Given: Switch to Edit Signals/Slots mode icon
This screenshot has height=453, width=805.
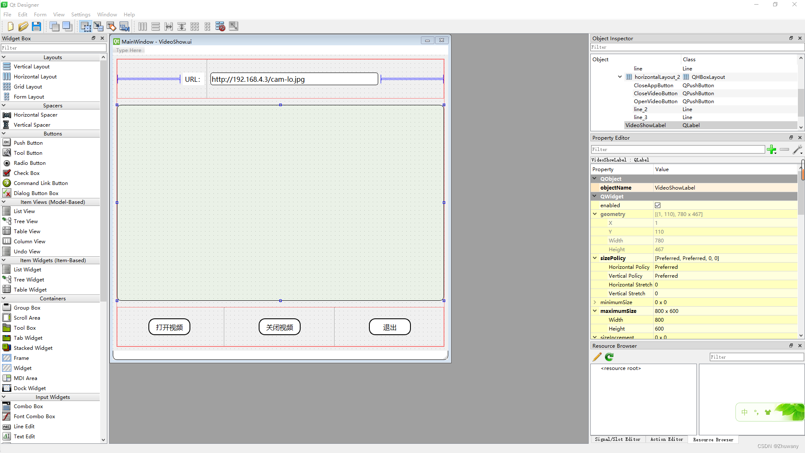Looking at the screenshot, I should pyautogui.click(x=99, y=26).
